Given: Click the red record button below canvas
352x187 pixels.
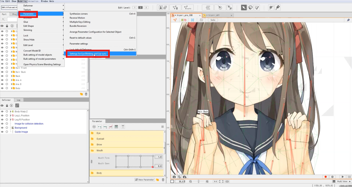Looking at the screenshot, I should pyautogui.click(x=325, y=177).
